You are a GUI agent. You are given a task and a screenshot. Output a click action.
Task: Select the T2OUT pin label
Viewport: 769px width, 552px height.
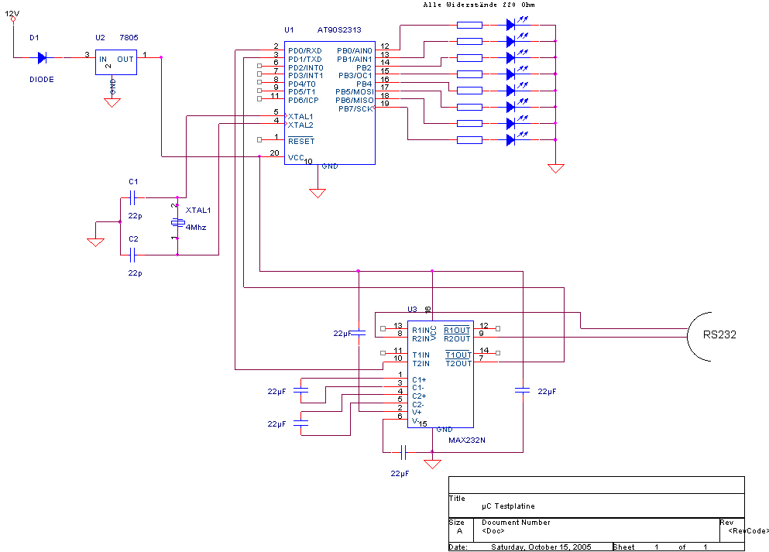click(x=458, y=364)
